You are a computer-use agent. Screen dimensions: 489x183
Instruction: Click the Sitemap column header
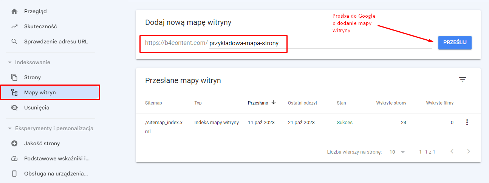[153, 103]
